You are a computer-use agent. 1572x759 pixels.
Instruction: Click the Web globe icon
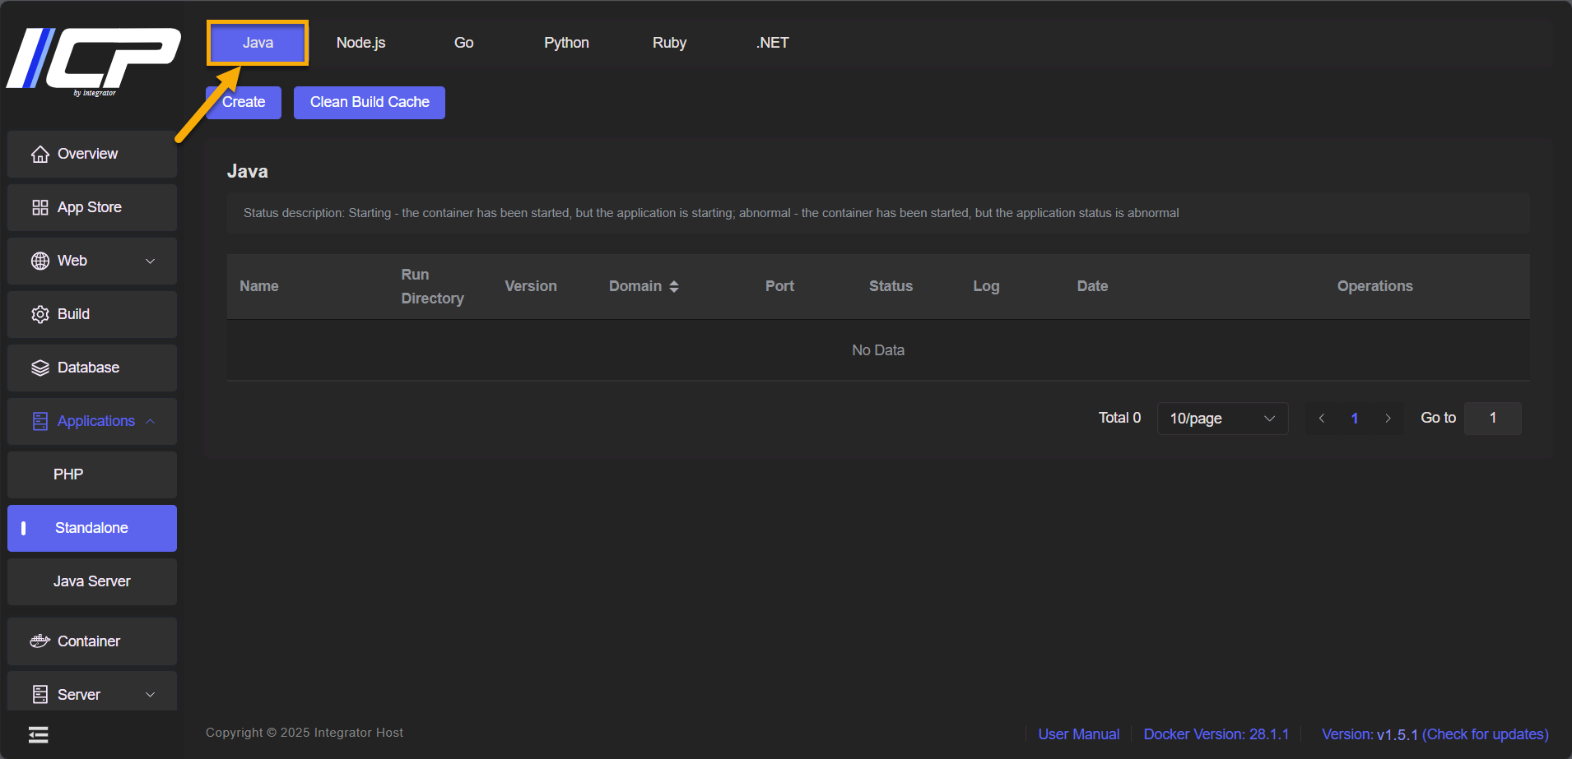(40, 261)
